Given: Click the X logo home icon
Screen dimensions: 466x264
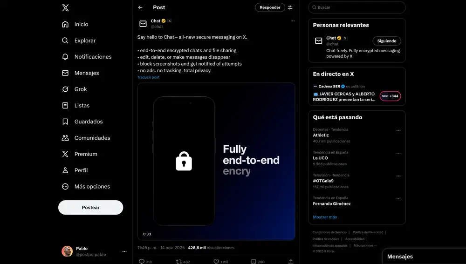Looking at the screenshot, I should (x=65, y=8).
